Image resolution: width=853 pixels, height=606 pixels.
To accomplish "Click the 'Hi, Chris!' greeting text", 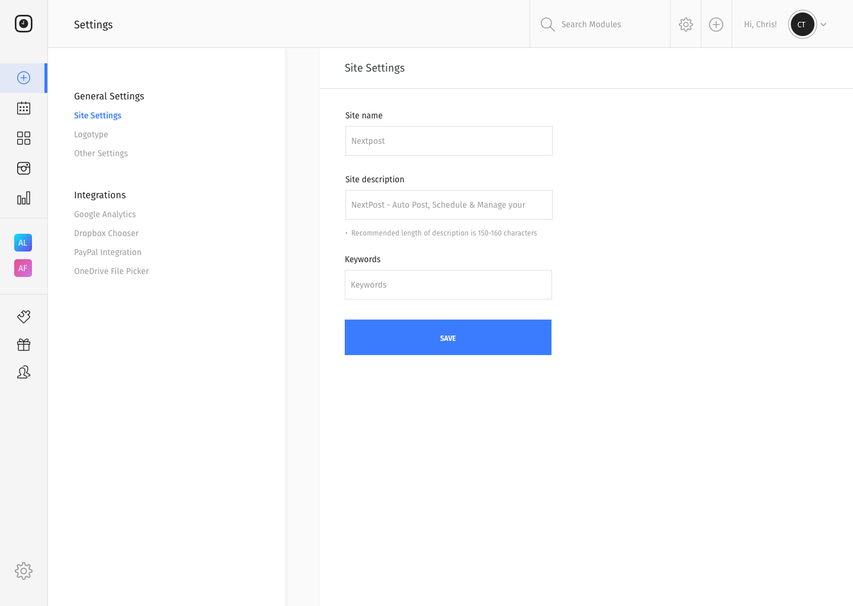I will click(x=761, y=24).
